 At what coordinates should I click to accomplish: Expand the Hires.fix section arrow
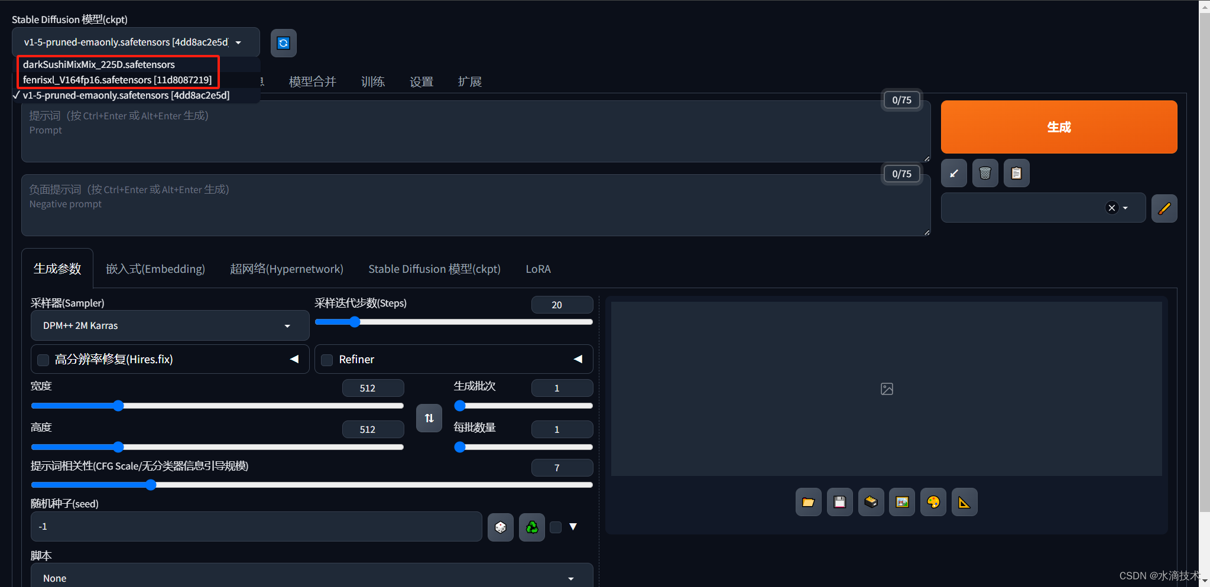(x=294, y=359)
